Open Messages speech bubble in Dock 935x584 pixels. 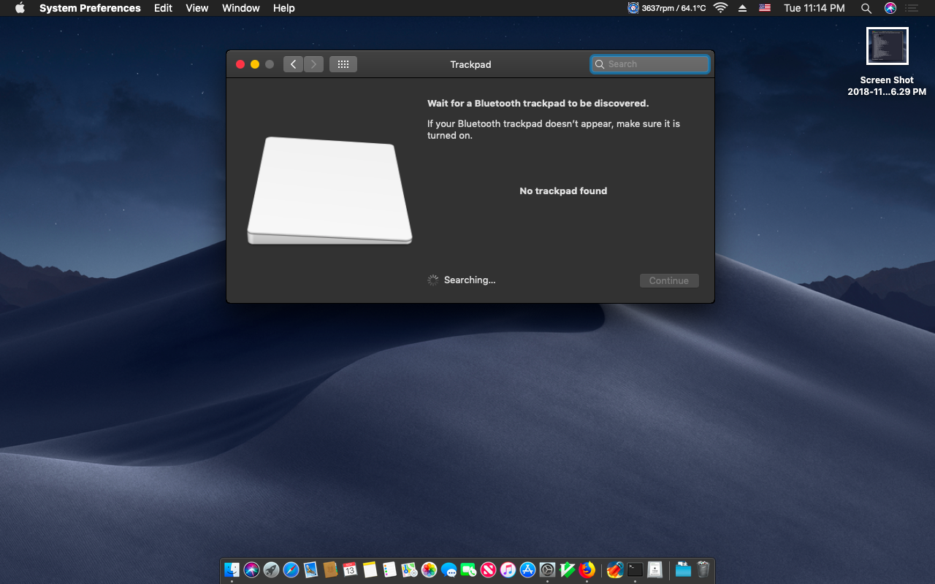pyautogui.click(x=449, y=569)
